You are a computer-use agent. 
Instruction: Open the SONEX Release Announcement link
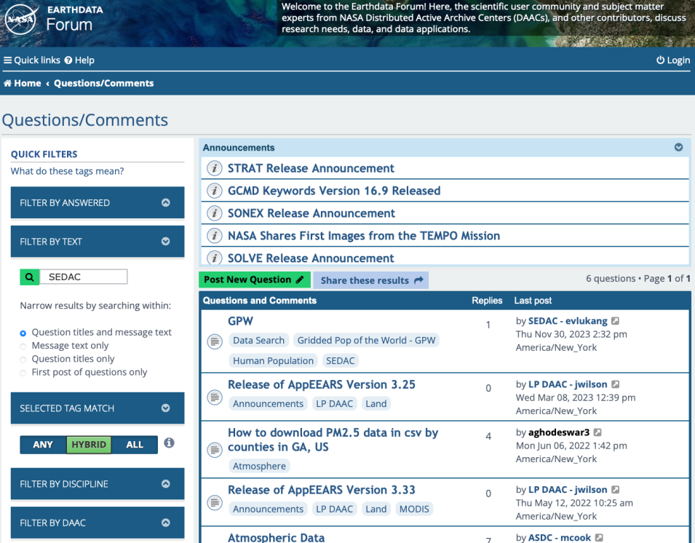[x=311, y=213]
